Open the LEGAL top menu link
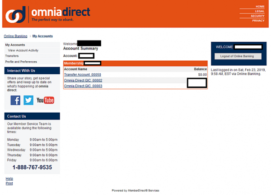This screenshot has width=271, height=195. [259, 11]
